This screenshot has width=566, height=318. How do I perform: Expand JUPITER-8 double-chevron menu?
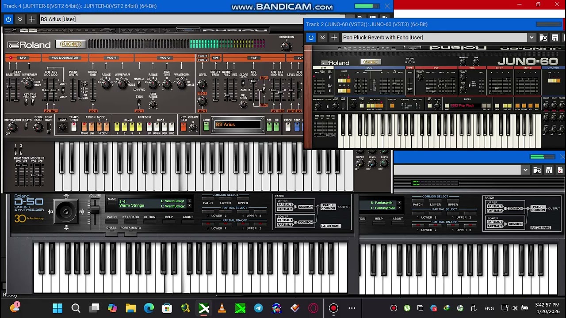(x=20, y=19)
